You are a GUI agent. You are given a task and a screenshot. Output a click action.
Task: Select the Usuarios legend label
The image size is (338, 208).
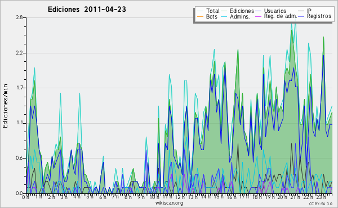point(275,11)
